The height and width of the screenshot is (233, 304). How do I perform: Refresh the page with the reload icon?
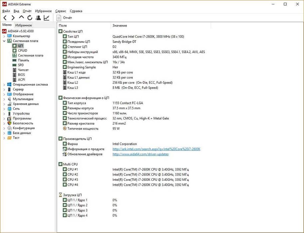pyautogui.click(x=30, y=18)
